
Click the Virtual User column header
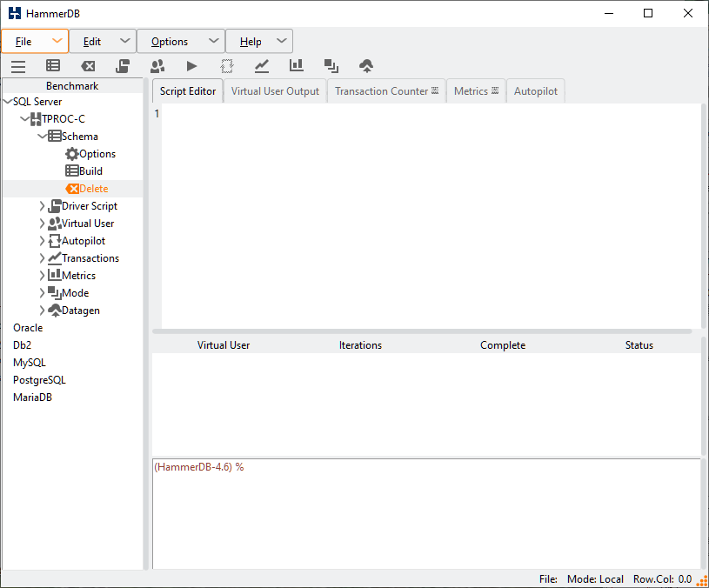224,345
